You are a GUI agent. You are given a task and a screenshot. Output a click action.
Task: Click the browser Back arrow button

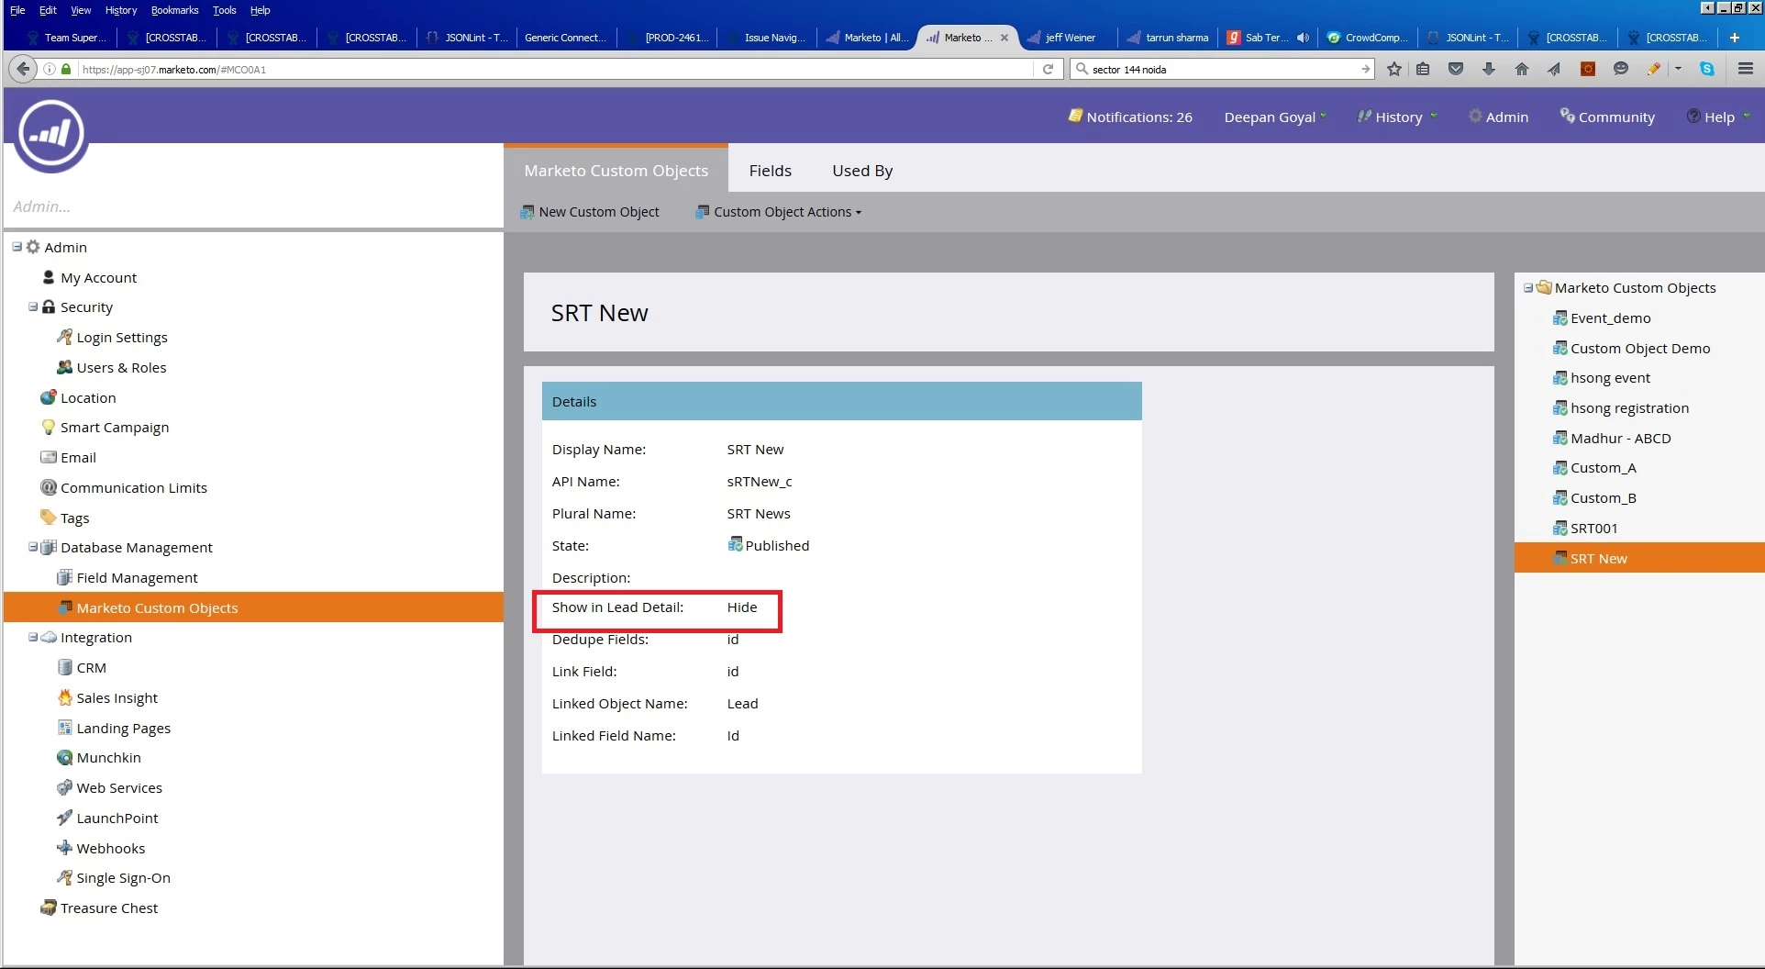click(23, 69)
